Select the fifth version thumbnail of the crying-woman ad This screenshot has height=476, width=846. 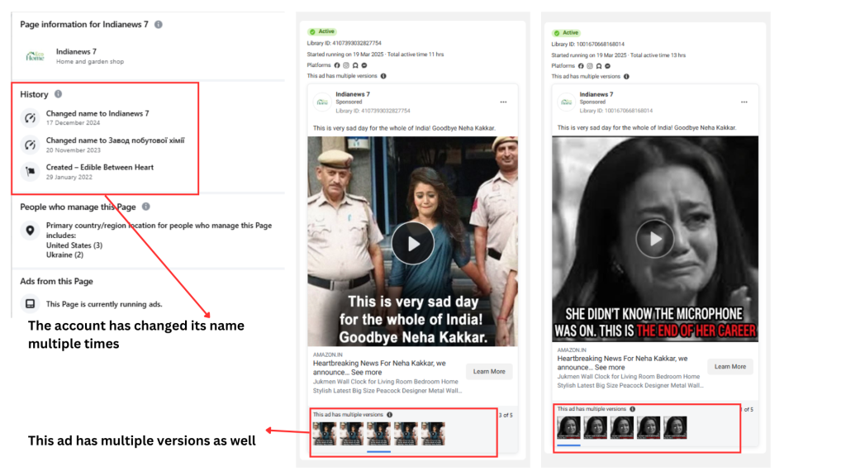click(x=676, y=427)
